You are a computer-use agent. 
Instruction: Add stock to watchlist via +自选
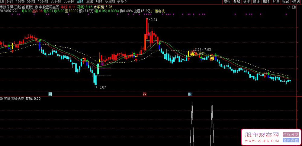(296, 2)
